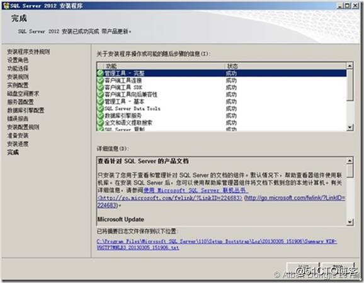Viewport: 364px width, 283px height.
Task: Click the 成功 status for 客户端工具连接
Action: coord(231,81)
